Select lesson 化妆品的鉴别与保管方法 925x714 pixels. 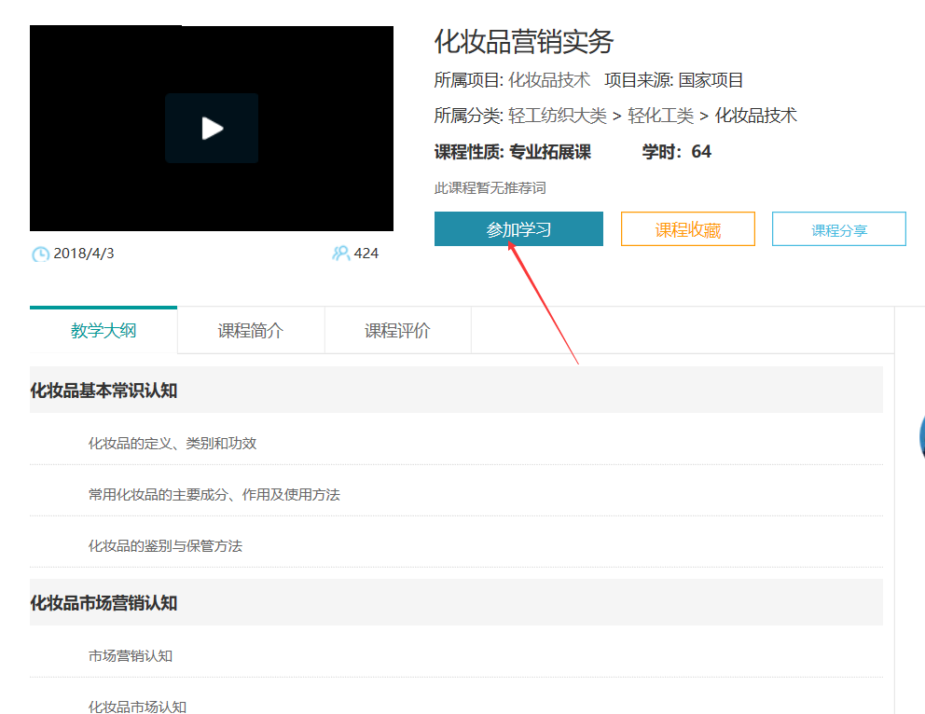click(x=165, y=545)
